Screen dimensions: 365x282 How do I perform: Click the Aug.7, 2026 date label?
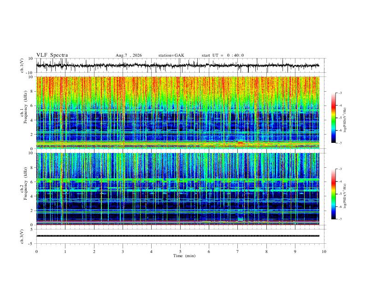[x=129, y=55]
